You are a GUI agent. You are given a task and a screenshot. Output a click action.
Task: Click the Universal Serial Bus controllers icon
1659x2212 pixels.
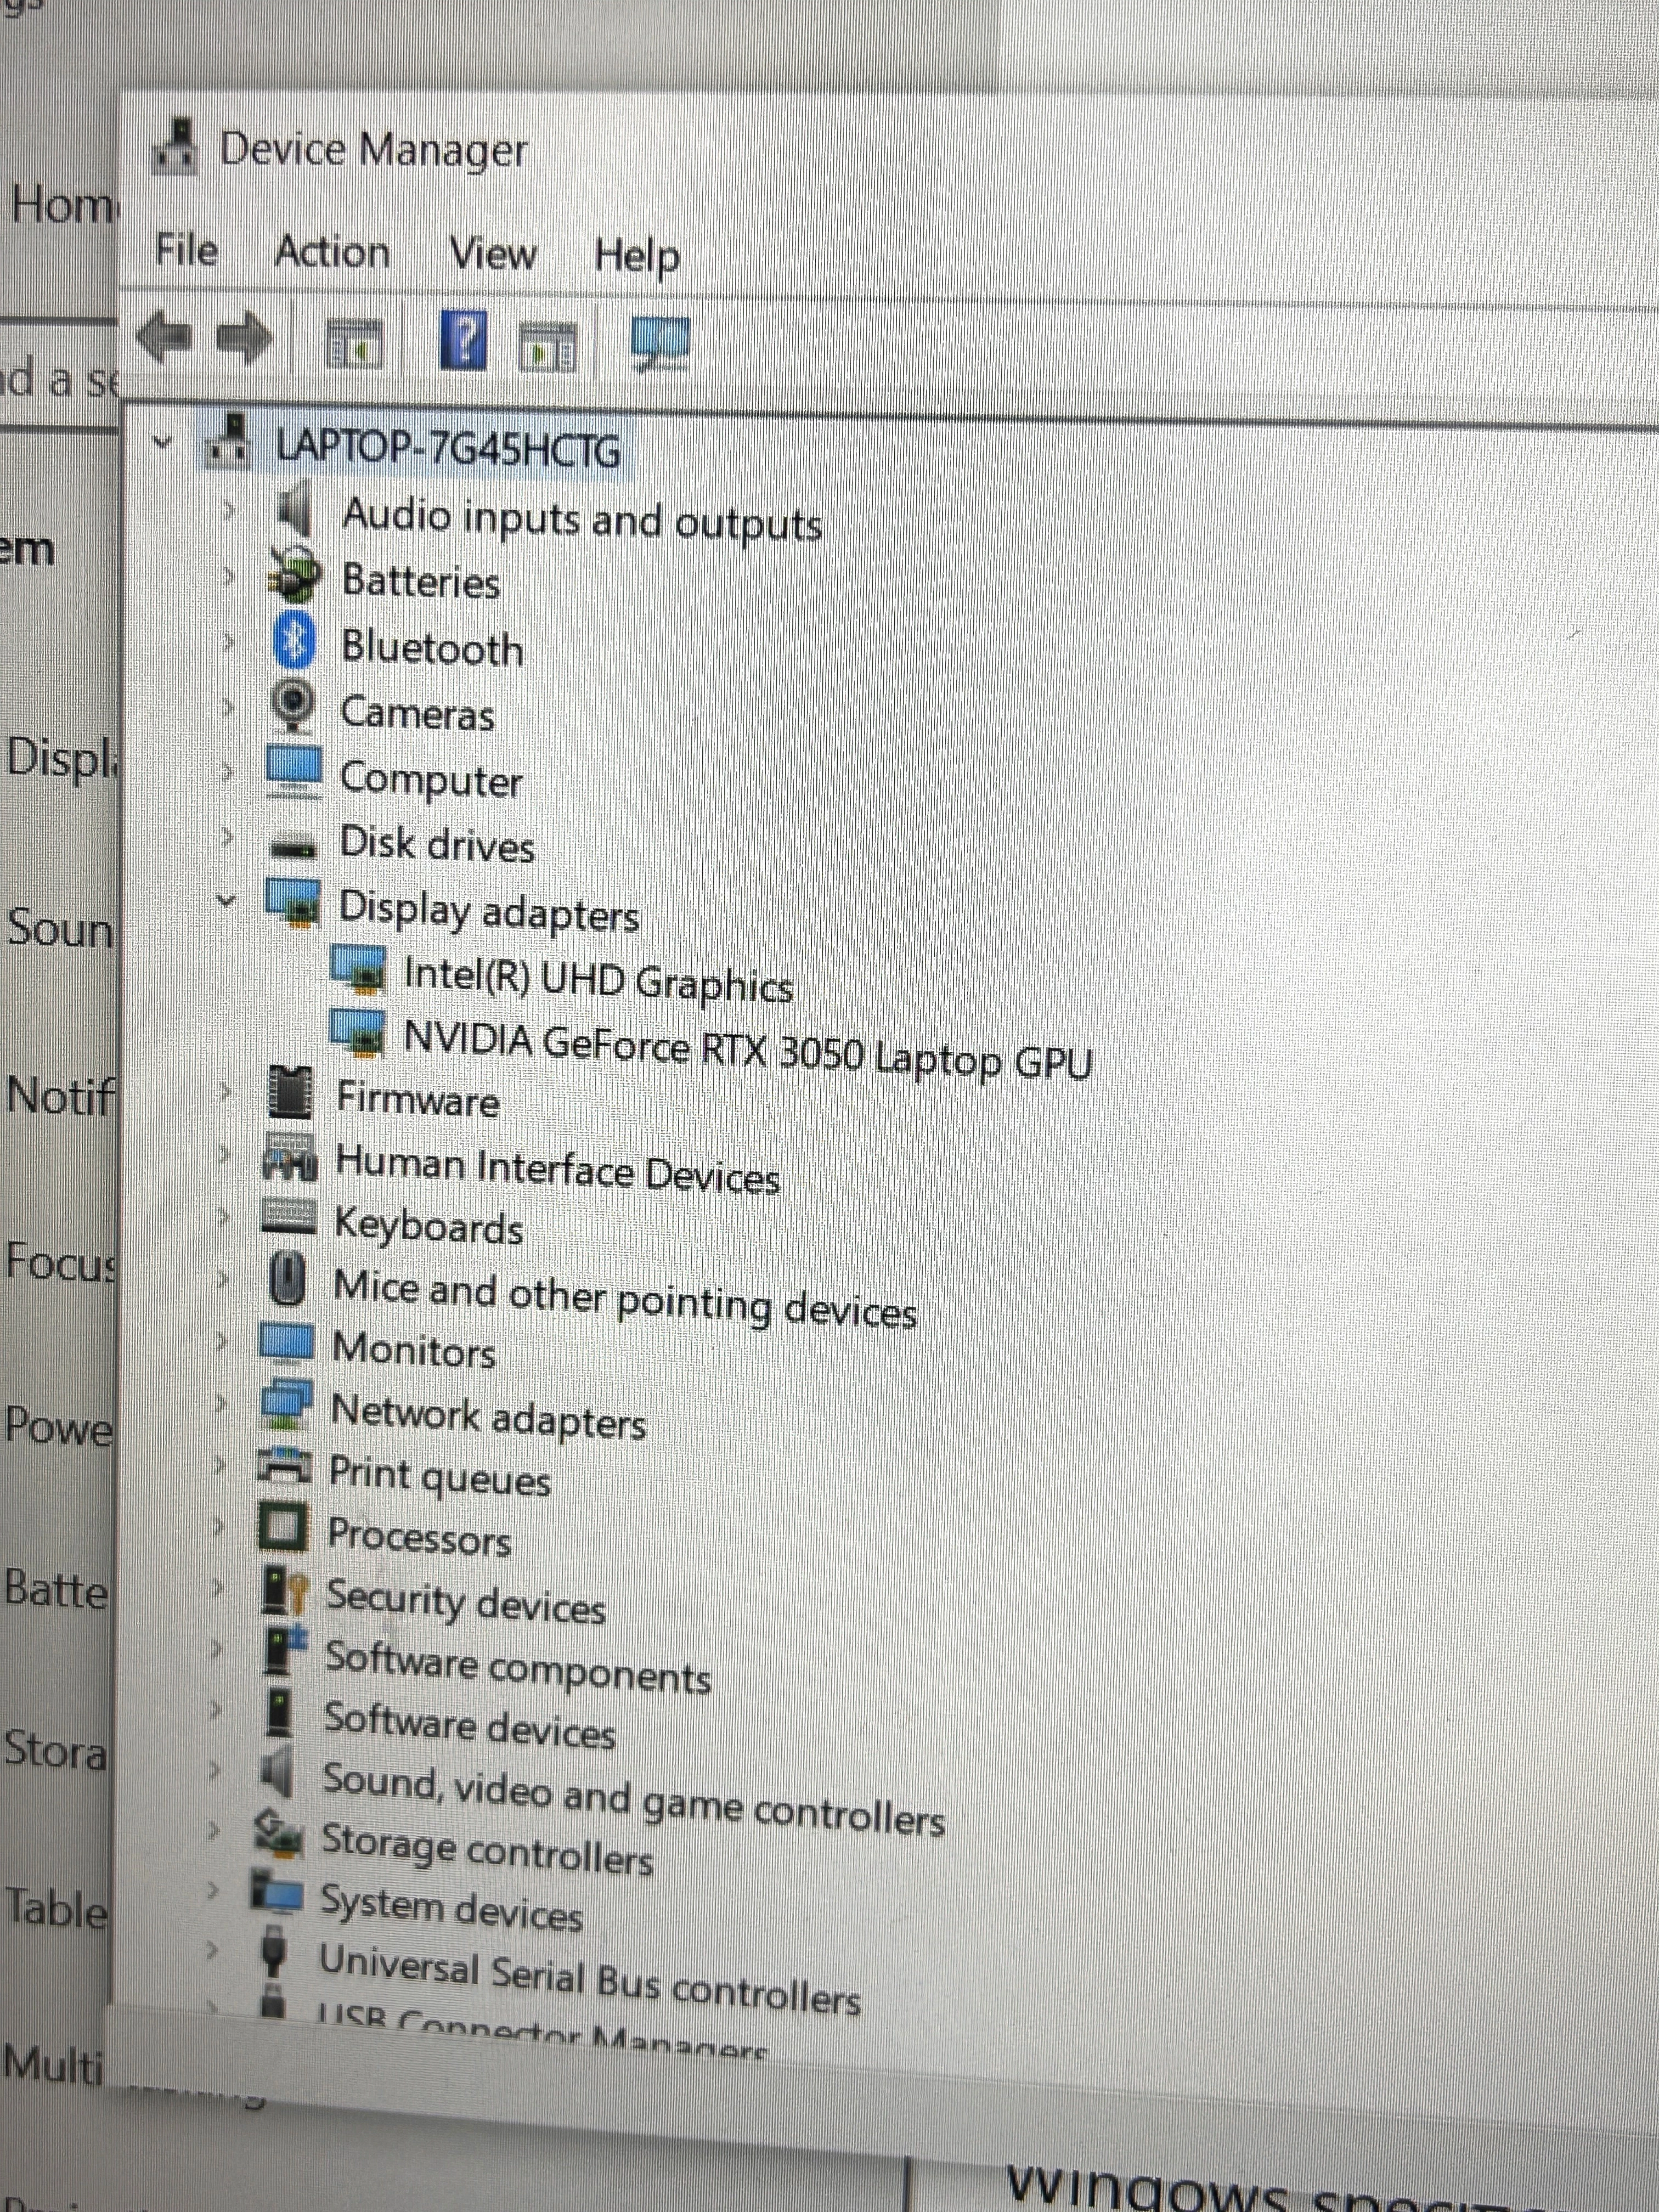tap(274, 1953)
